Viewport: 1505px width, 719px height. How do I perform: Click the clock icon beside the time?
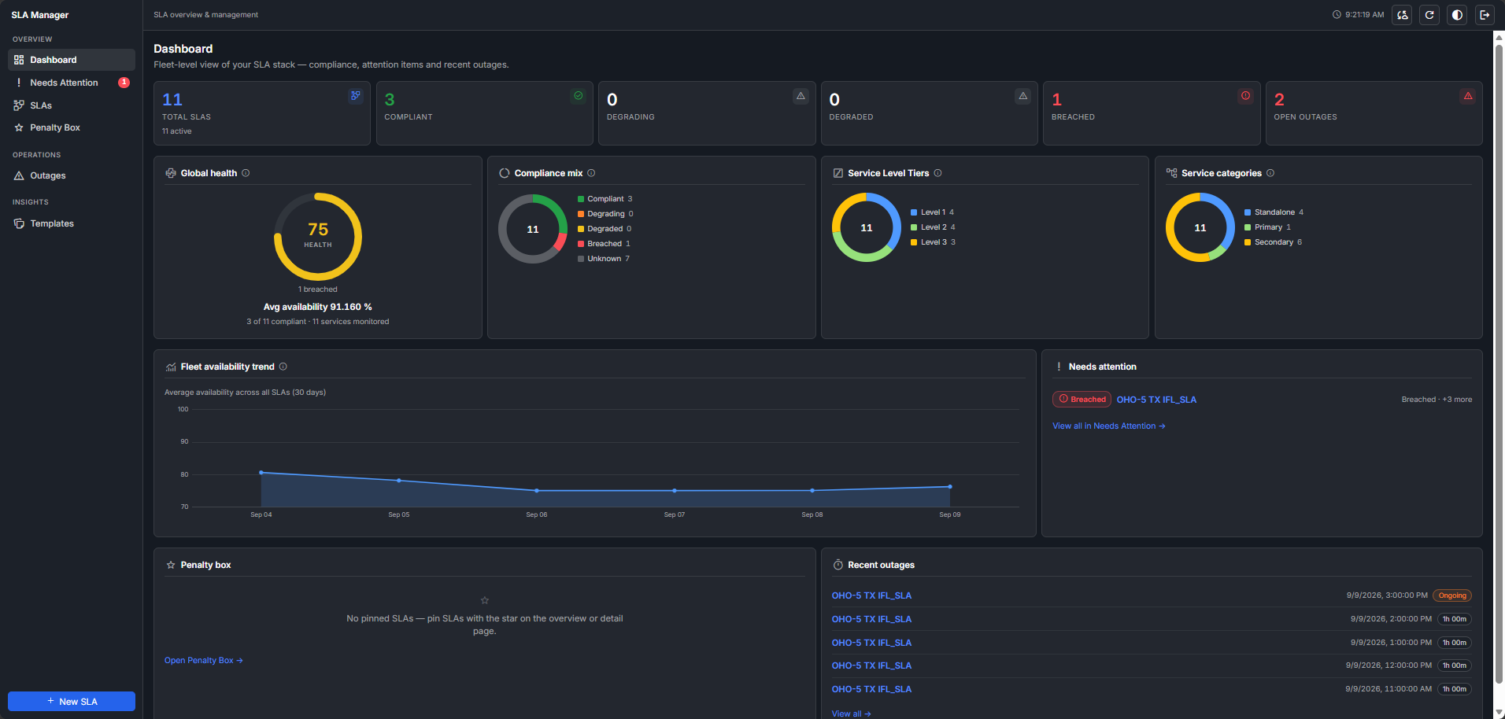pos(1337,15)
